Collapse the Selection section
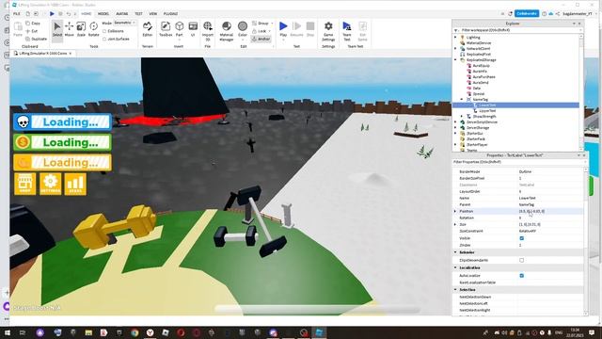 455,290
